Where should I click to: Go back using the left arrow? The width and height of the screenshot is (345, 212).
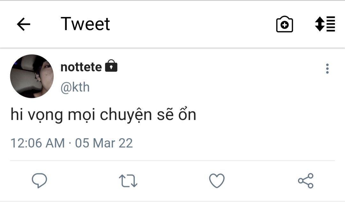pyautogui.click(x=23, y=24)
